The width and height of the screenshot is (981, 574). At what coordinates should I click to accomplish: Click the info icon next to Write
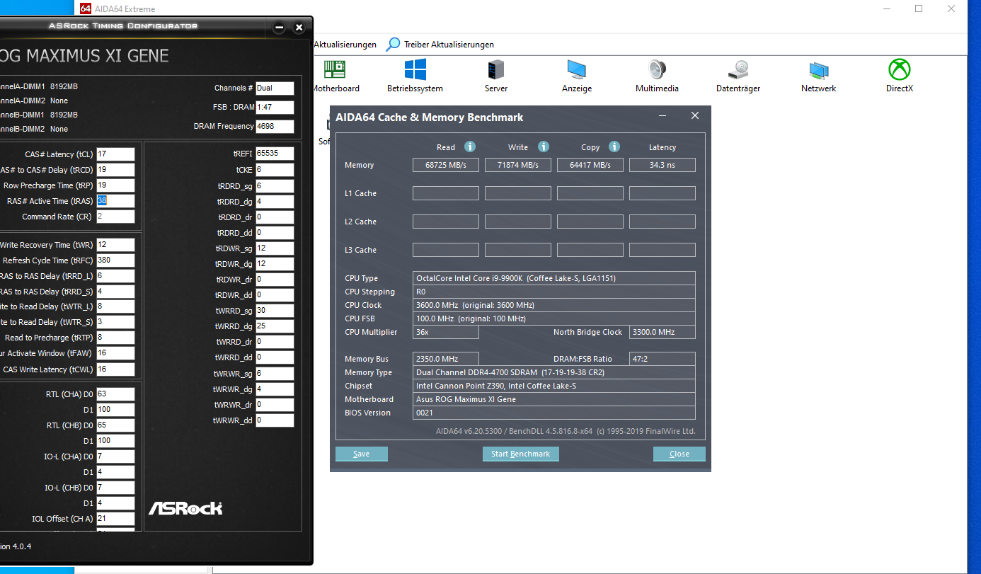pyautogui.click(x=544, y=147)
